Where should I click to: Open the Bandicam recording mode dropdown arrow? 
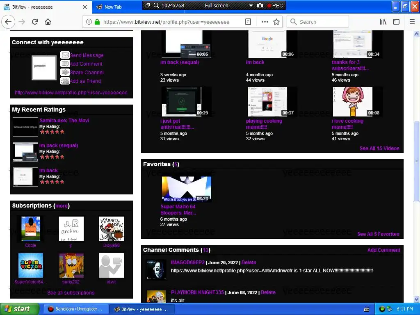pyautogui.click(x=251, y=5)
